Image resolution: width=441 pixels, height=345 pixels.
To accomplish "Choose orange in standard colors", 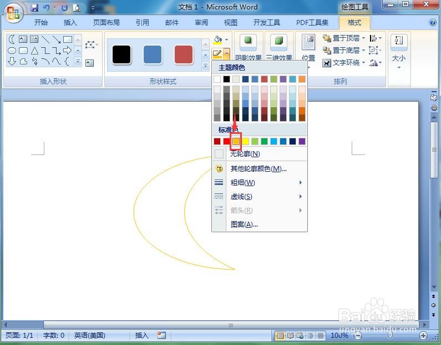I will [x=236, y=141].
